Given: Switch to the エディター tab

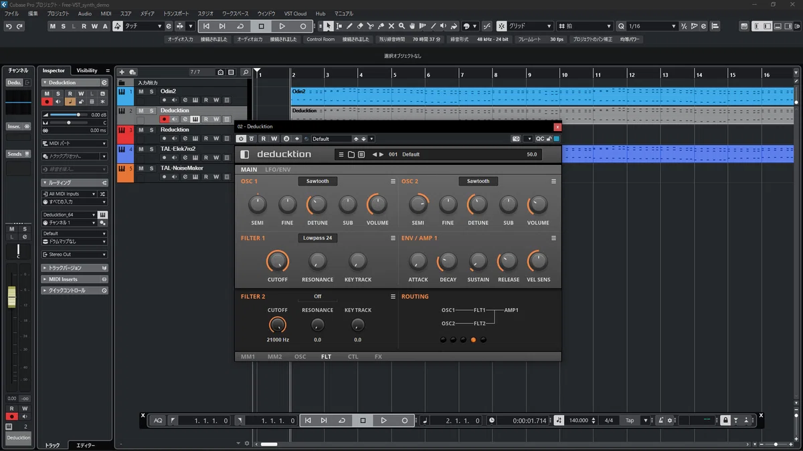Looking at the screenshot, I should tap(86, 445).
